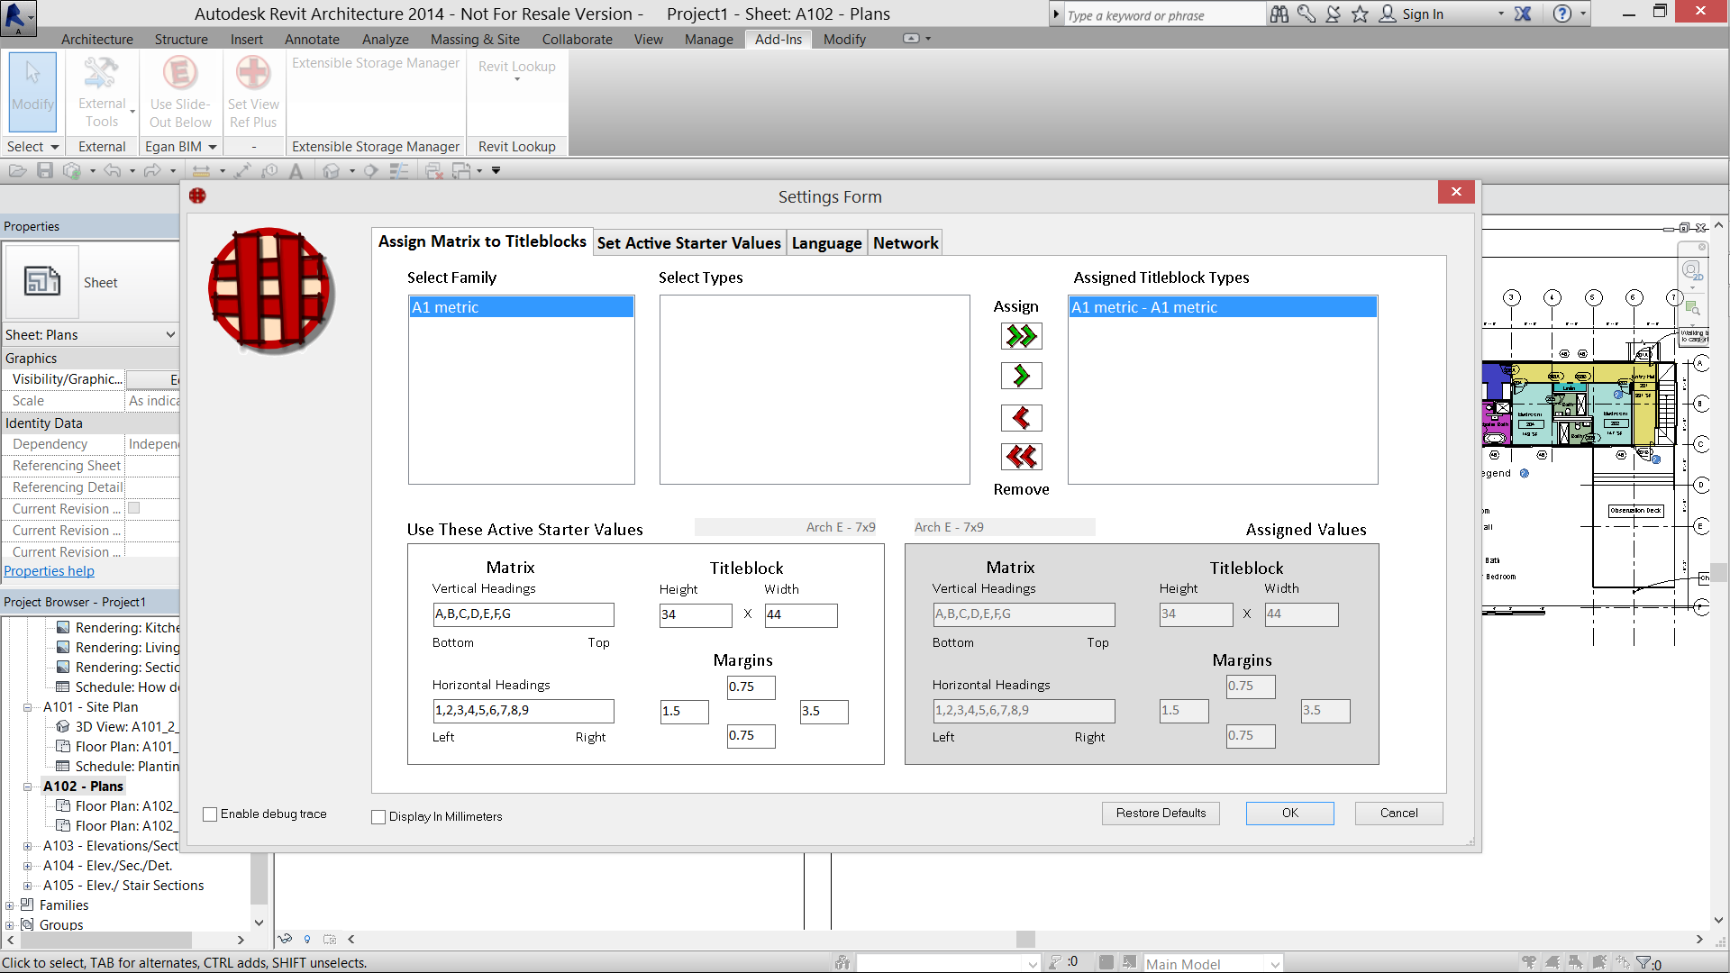This screenshot has height=973, width=1730.
Task: Click the double red Remove All arrows
Action: point(1021,457)
